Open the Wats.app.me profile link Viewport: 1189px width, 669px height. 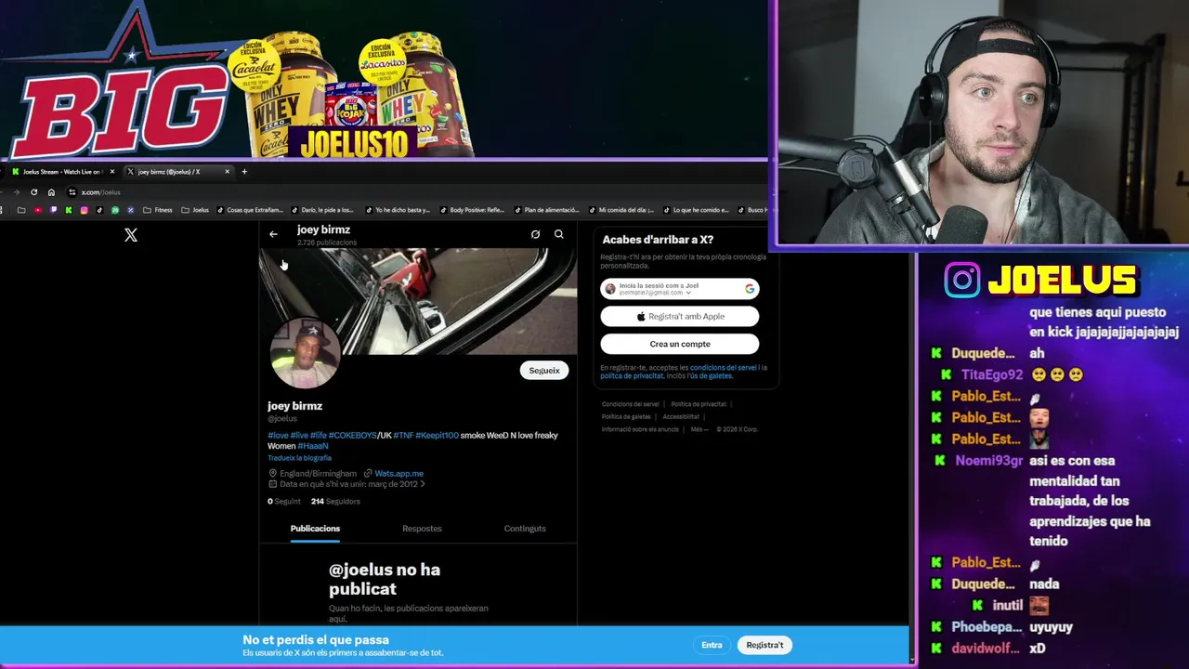pyautogui.click(x=399, y=474)
